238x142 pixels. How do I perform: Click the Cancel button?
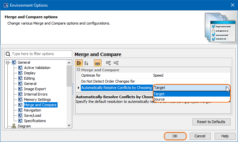coord(200,136)
